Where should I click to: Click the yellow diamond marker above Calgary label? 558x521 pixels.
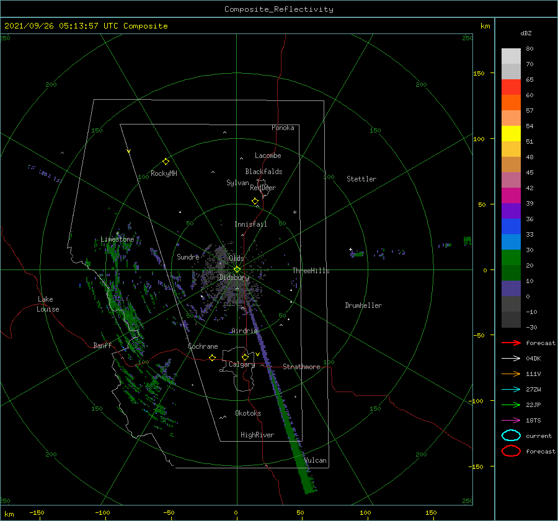point(245,357)
